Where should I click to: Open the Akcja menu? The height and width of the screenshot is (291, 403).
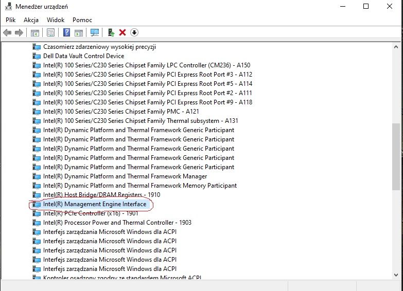click(x=31, y=20)
